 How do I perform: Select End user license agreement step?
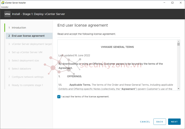pos(29,36)
